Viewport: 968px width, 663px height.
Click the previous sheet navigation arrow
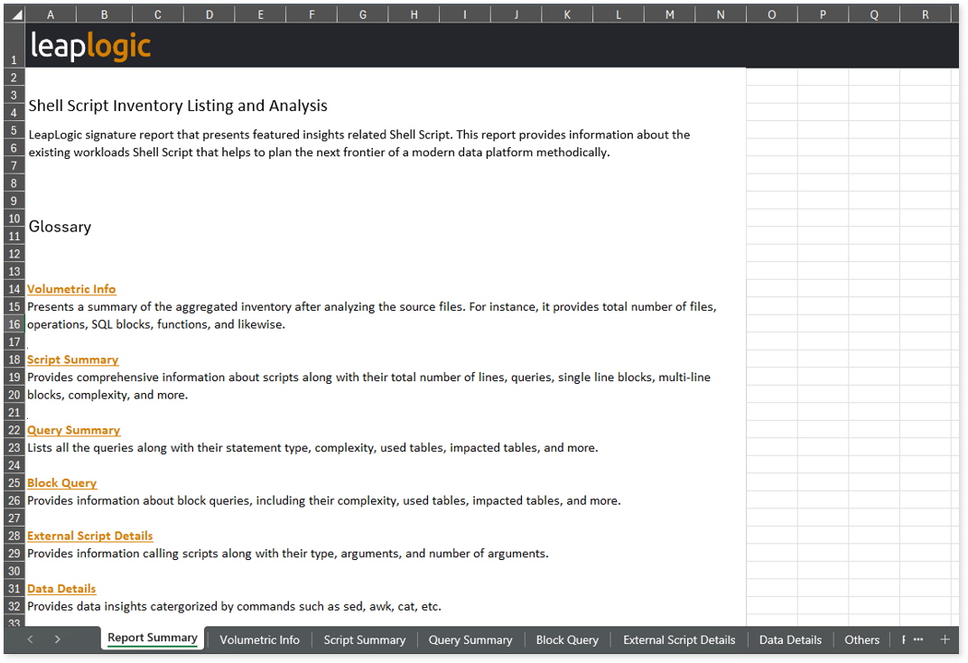pos(30,640)
